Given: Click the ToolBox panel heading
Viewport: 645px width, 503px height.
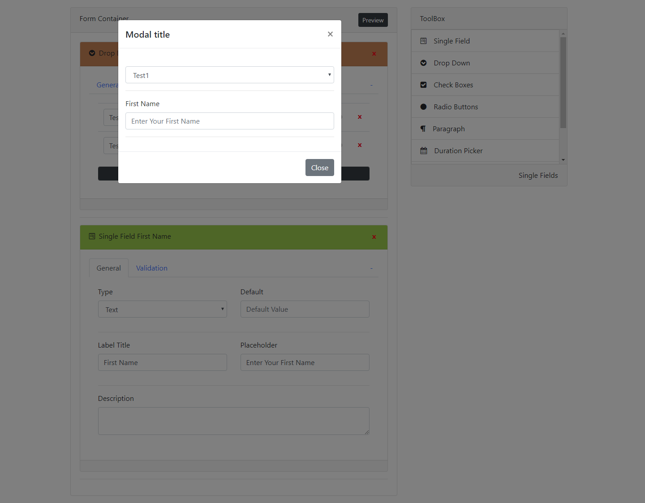Looking at the screenshot, I should 432,18.
